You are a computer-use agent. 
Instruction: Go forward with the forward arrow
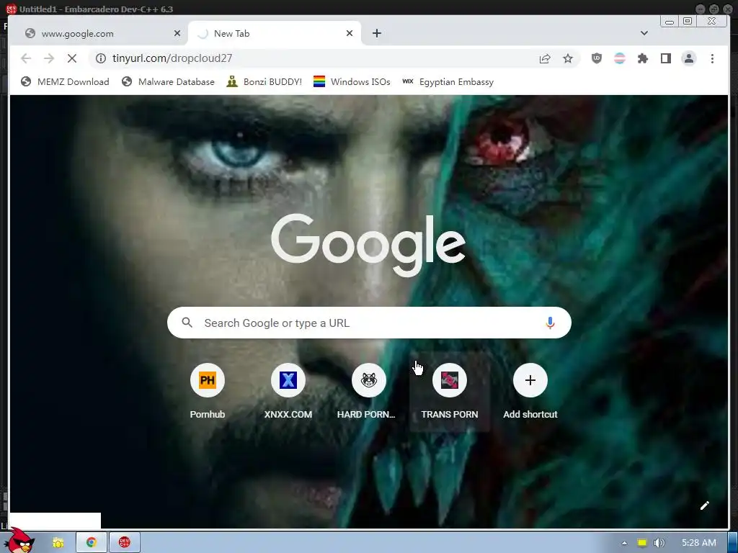49,58
